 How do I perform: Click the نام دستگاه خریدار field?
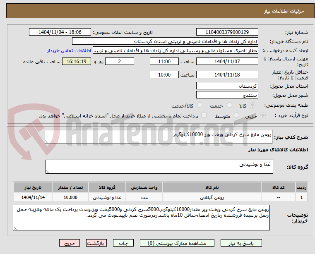(165, 41)
